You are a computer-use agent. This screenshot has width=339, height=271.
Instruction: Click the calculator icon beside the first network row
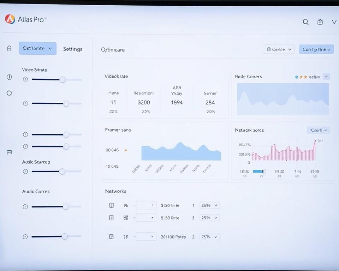point(112,205)
